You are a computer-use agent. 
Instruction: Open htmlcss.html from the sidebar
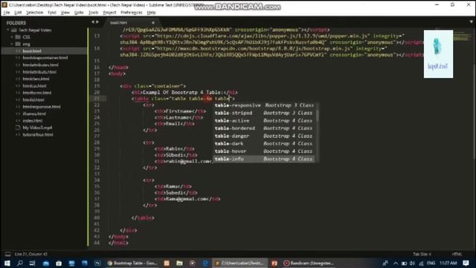coord(34,86)
